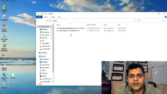Sort by Type column header
Screen dimensions: 167x94
pos(105,25)
